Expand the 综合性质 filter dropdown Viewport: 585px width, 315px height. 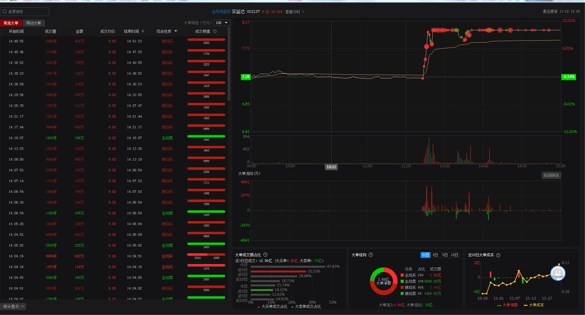[x=176, y=31]
